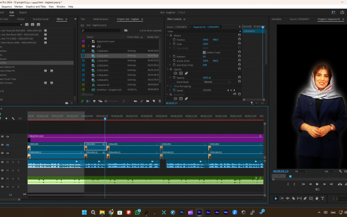Open the Window menu
This screenshot has height=217, width=347.
click(61, 7)
